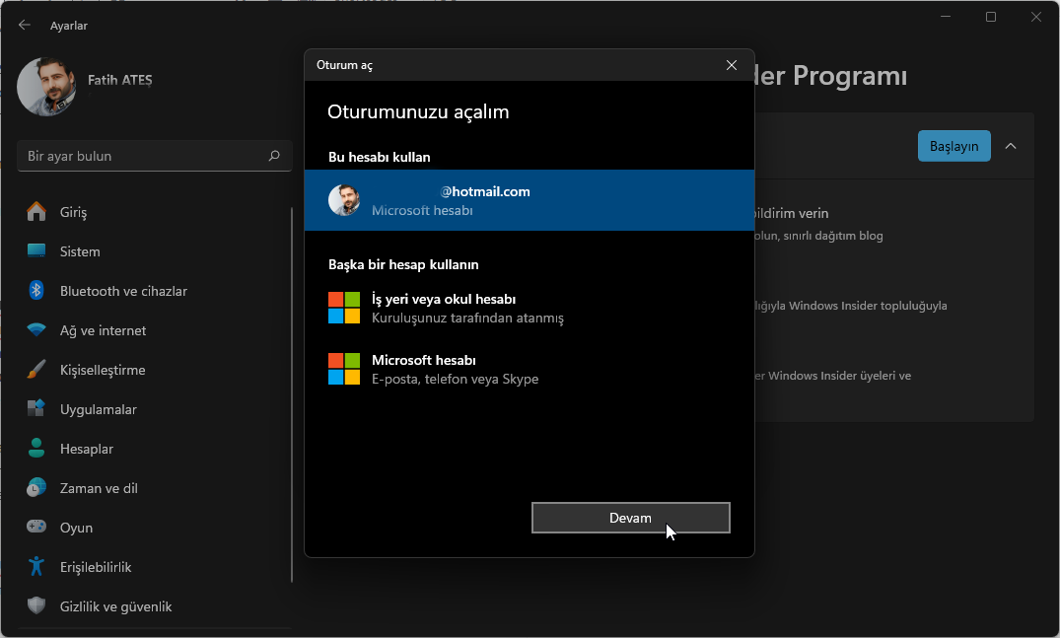Open Ağ ve internet Wi-Fi icon
Image resolution: width=1060 pixels, height=638 pixels.
tap(36, 330)
